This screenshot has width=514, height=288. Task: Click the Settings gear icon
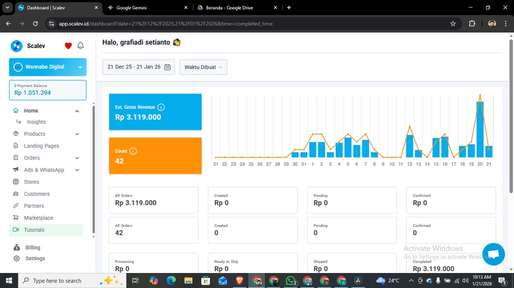click(17, 258)
